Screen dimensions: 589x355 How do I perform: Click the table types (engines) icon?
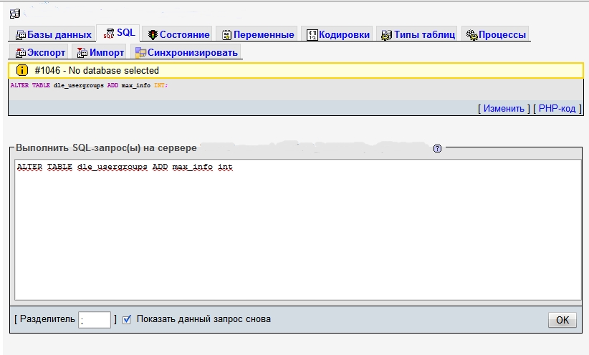387,34
